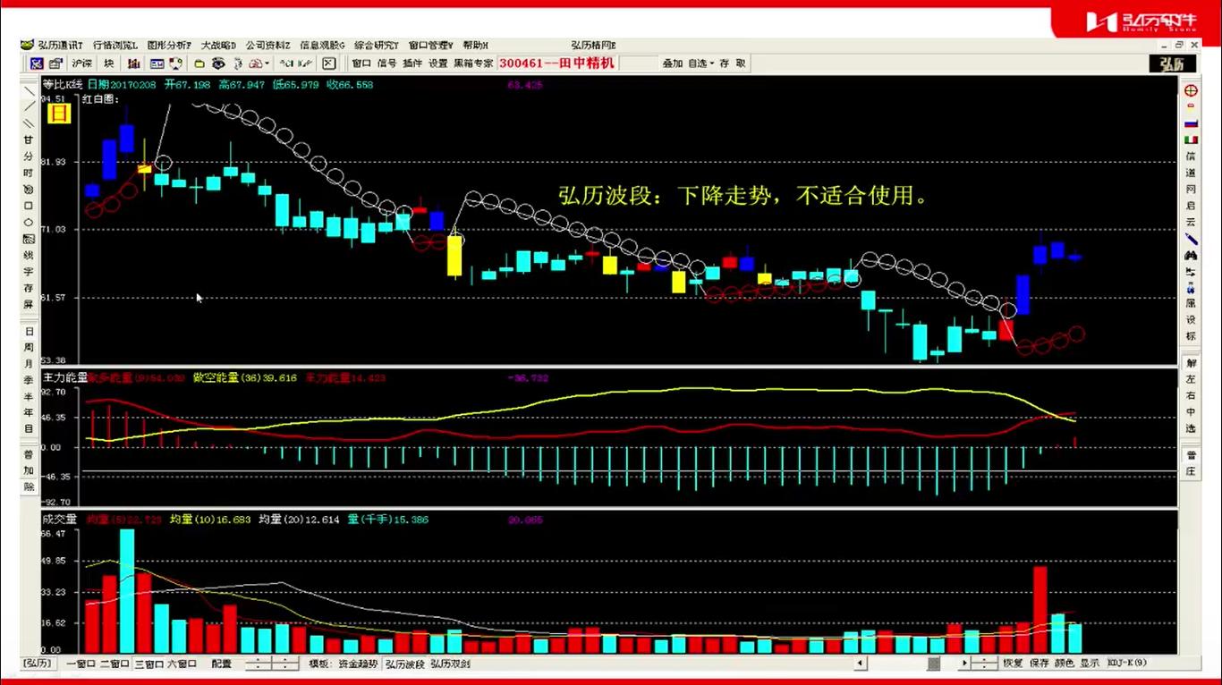Screen dimensions: 1222x685
Task: Open the 帮助 menu
Action: click(475, 45)
